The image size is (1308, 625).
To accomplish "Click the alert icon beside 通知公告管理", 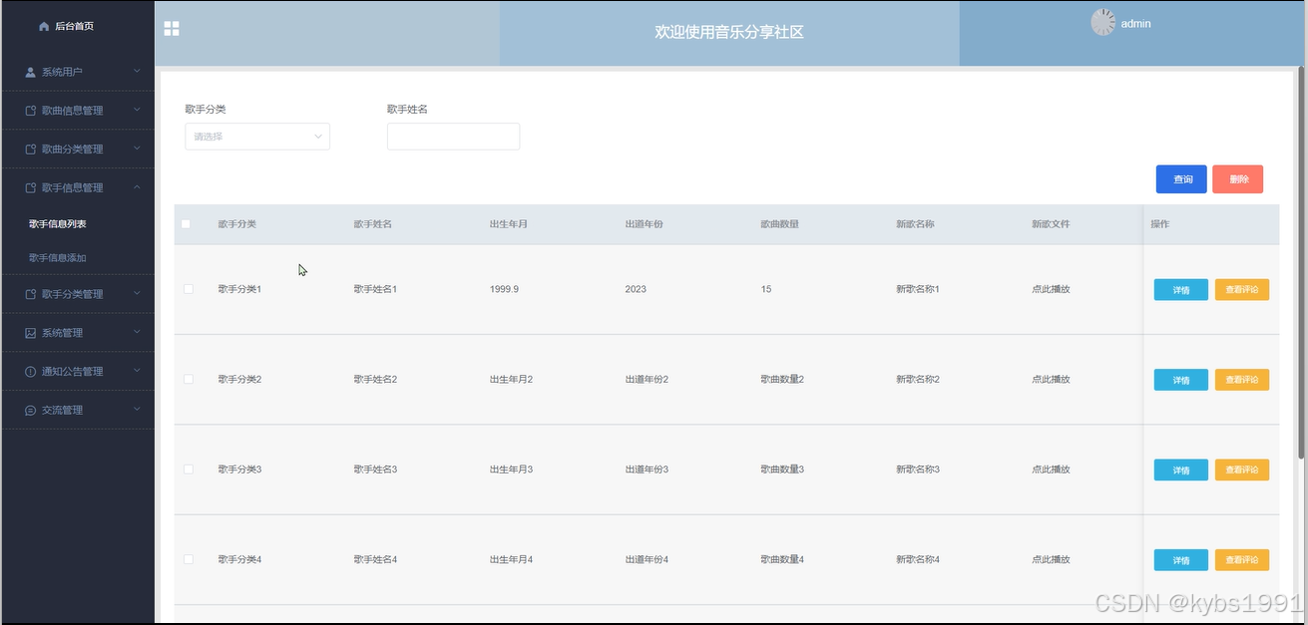I will 31,372.
